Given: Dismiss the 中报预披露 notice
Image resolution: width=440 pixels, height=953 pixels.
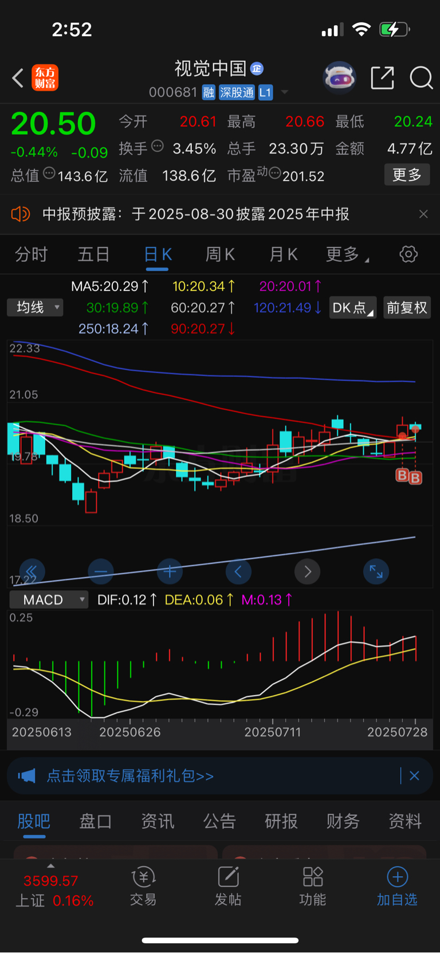Looking at the screenshot, I should tap(423, 214).
